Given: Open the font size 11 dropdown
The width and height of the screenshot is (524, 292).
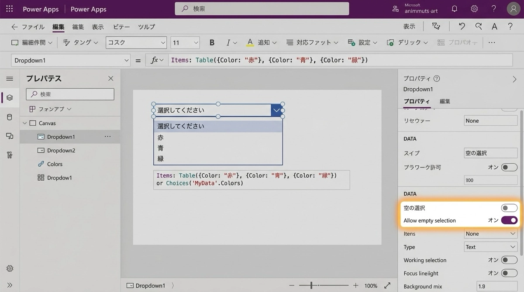Looking at the screenshot, I should point(185,42).
